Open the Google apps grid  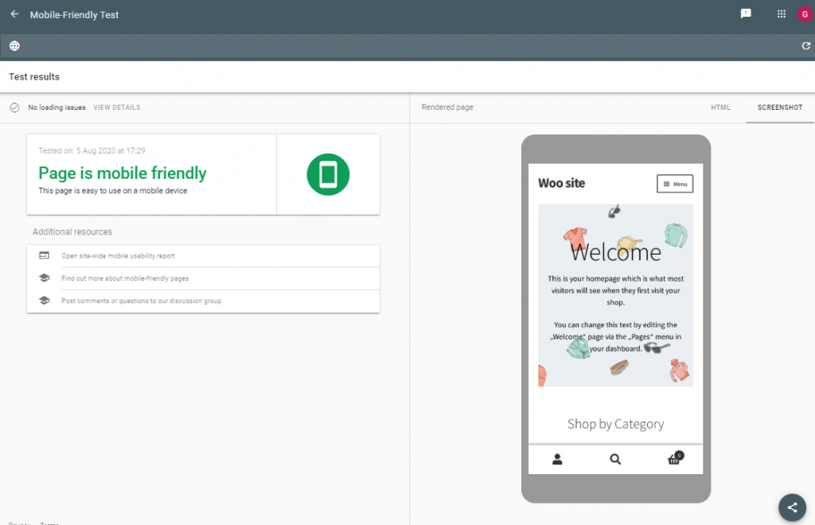781,14
